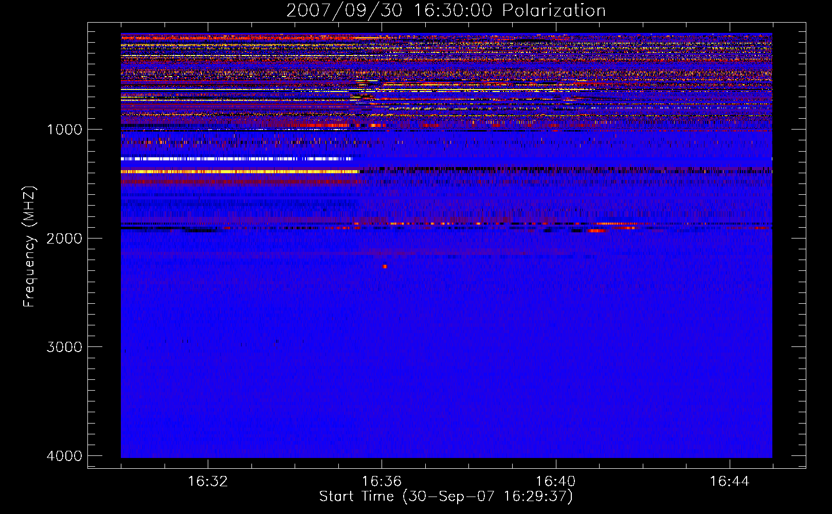Click the 16:32 time tick label

(x=208, y=481)
